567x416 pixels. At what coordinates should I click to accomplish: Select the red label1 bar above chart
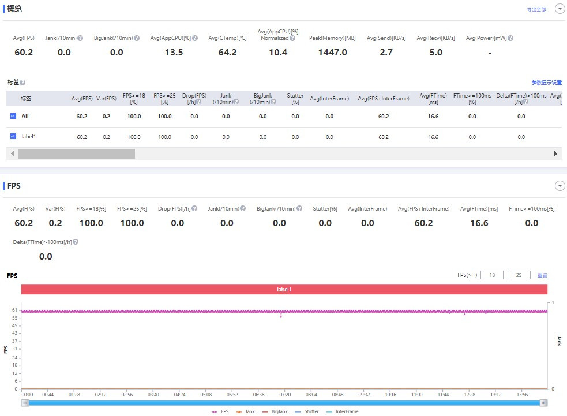tap(284, 289)
